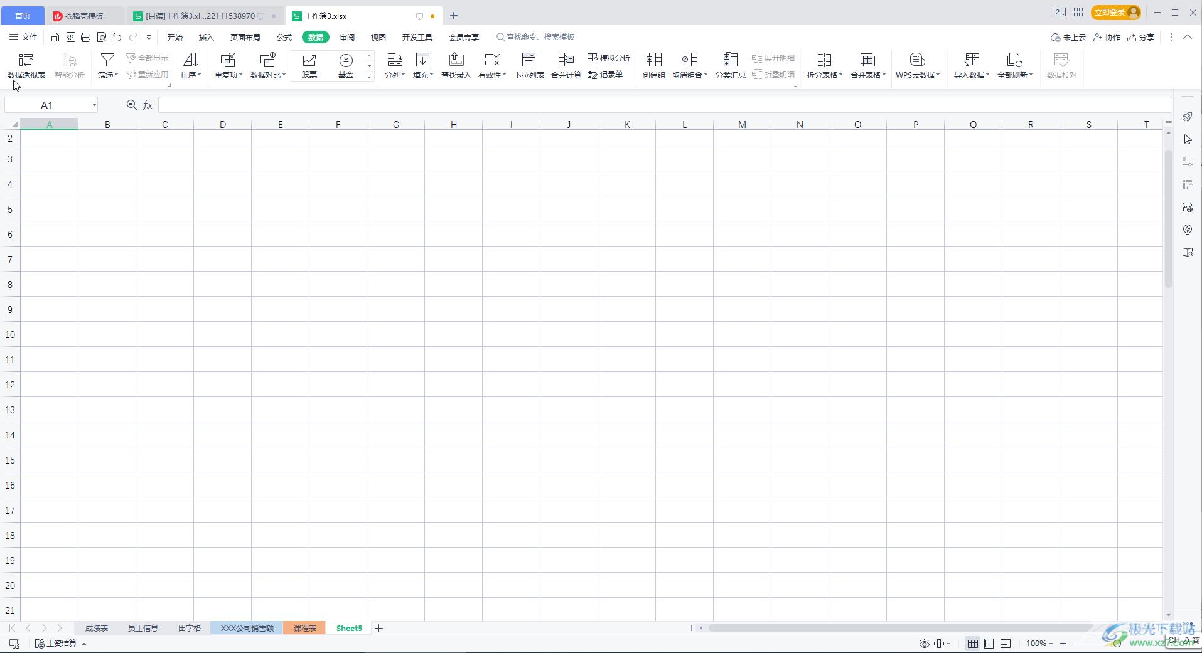Screen dimensions: 1202x653
Task: Expand the 拆分表格 split table dropdown
Action: pyautogui.click(x=825, y=75)
